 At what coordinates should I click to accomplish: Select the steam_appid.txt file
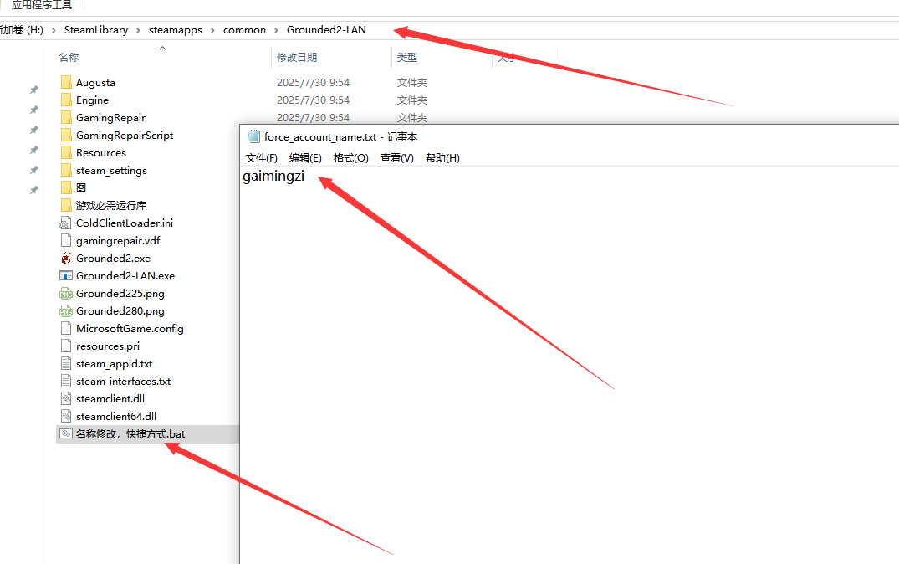point(114,364)
